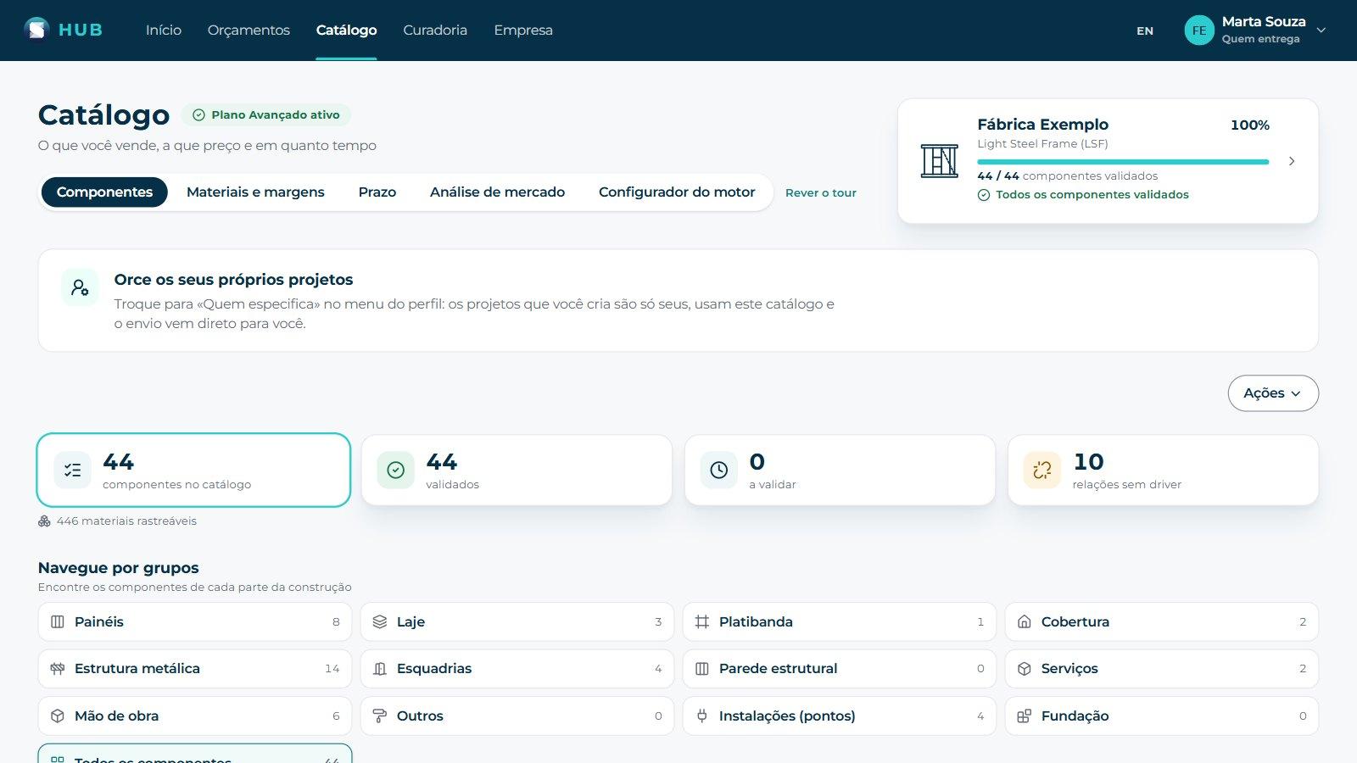Click the Fábrica Exemplo steel frame icon

[x=939, y=161]
